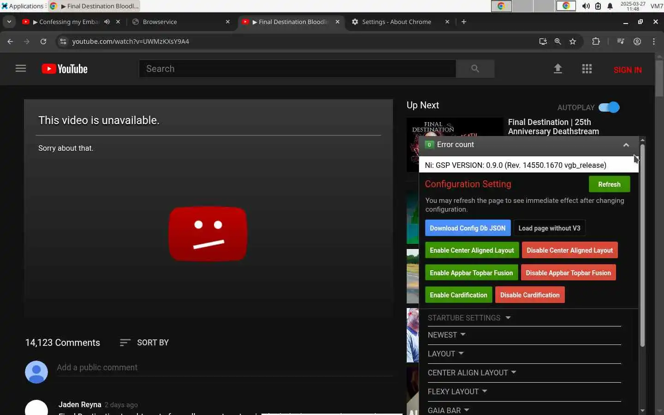
Task: Open the YouTube apps grid icon
Action: [587, 69]
